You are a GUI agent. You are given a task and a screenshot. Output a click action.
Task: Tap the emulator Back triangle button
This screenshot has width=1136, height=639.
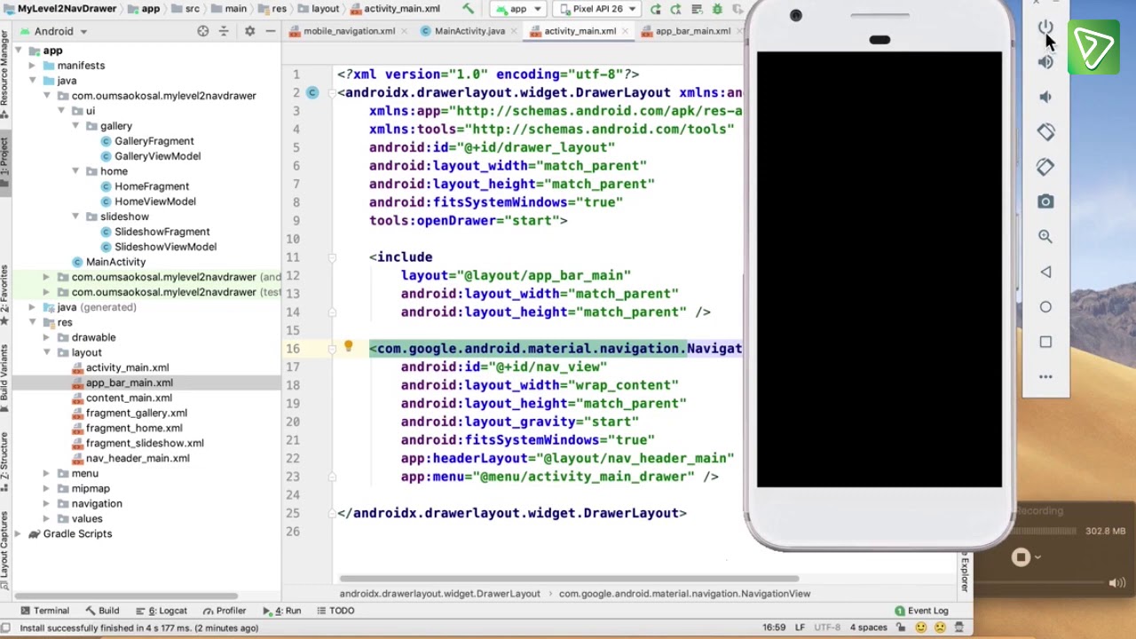(1045, 272)
